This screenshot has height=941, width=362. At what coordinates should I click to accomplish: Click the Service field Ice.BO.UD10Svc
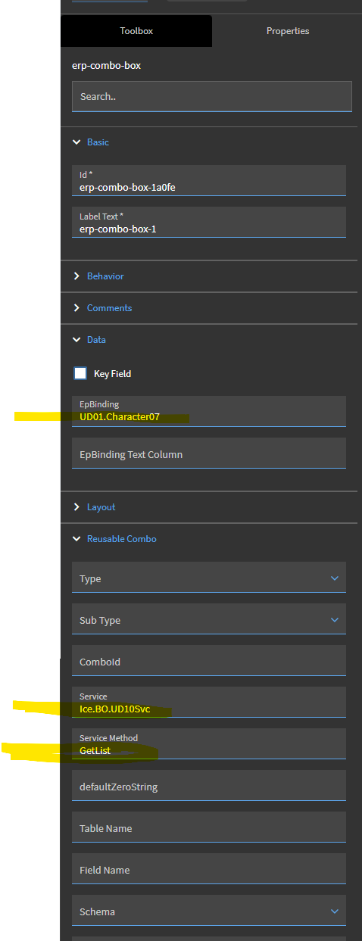[x=209, y=703]
